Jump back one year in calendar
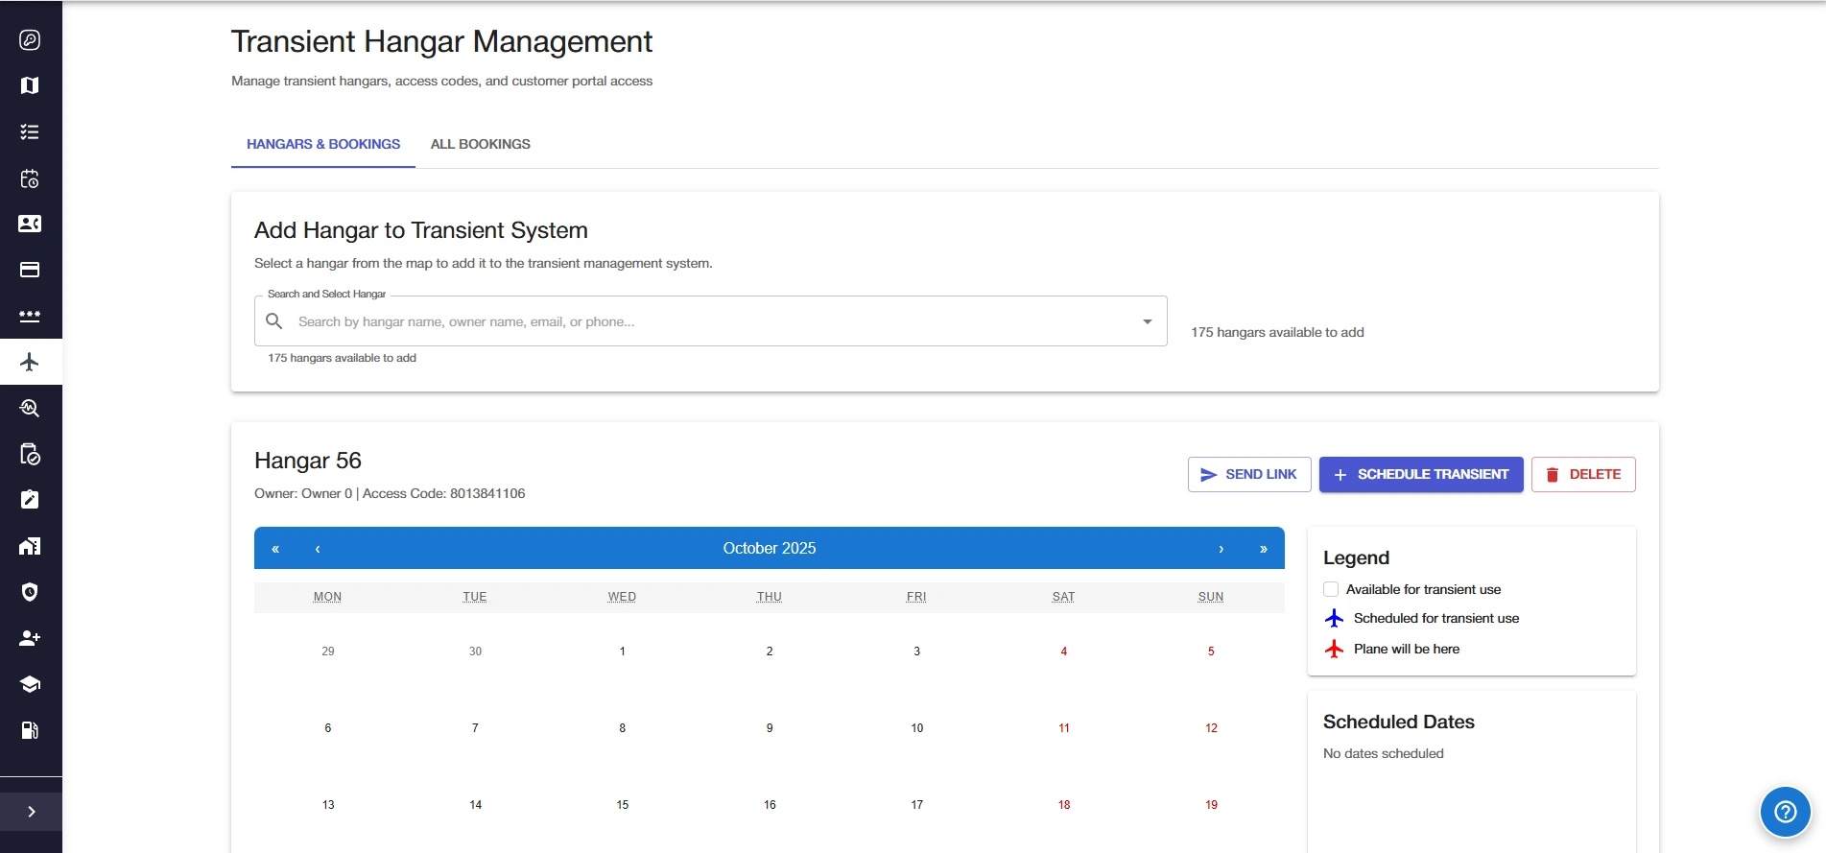Screen dimensions: 1826x853 (x=275, y=549)
